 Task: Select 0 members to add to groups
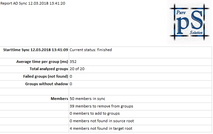95,113
